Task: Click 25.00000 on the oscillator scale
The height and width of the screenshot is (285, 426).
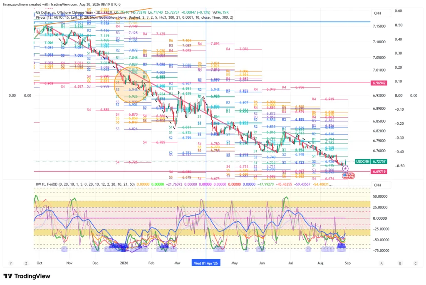Action: [x=379, y=207]
